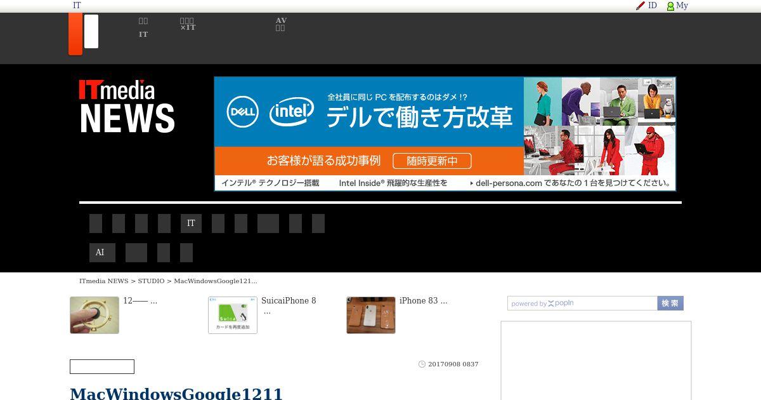The height and width of the screenshot is (400, 761).
Task: Open the gold fidget spinner article thumbnail
Action: 94,315
